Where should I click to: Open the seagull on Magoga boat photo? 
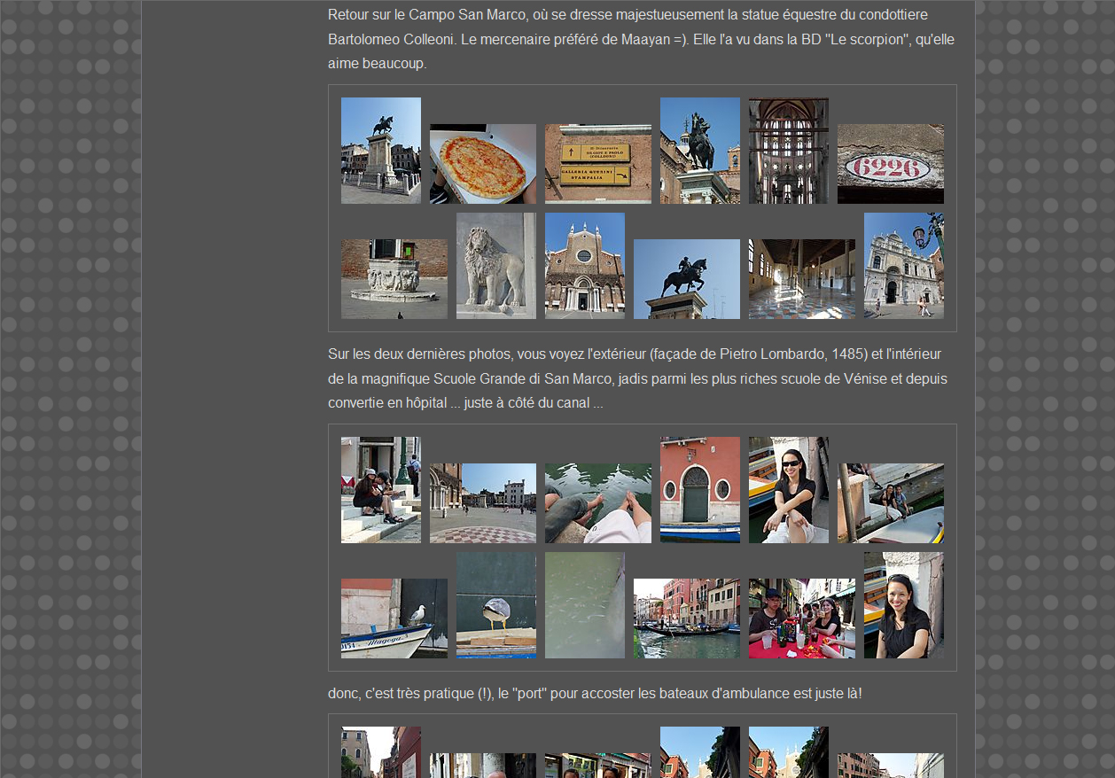pyautogui.click(x=394, y=619)
